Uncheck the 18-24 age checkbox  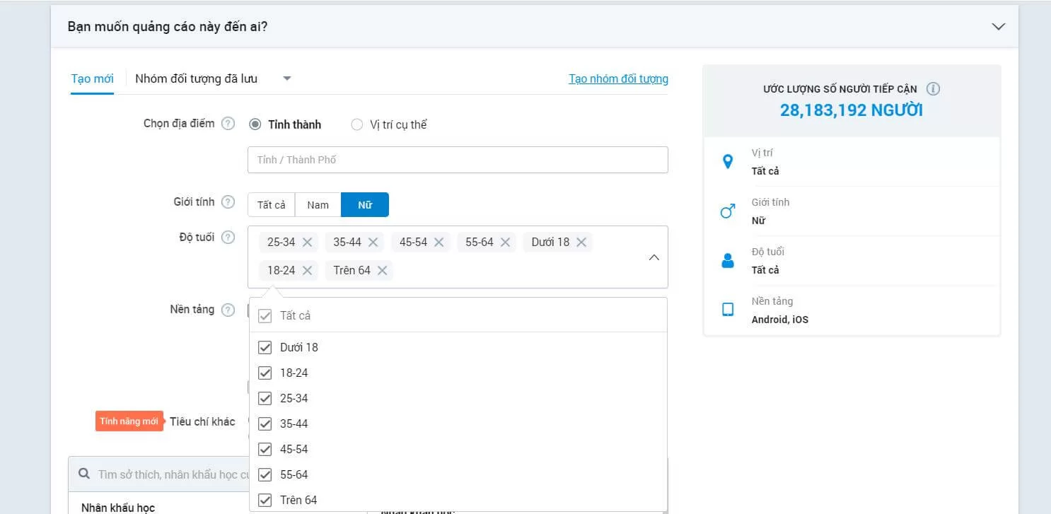[x=265, y=373]
